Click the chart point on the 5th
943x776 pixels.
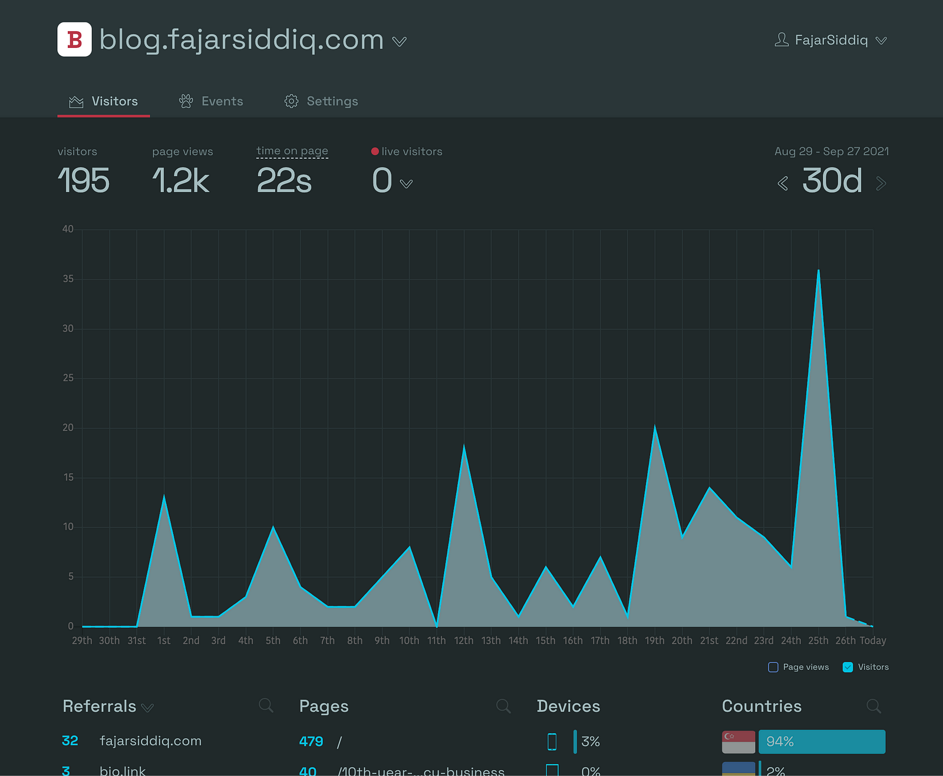[x=273, y=527]
